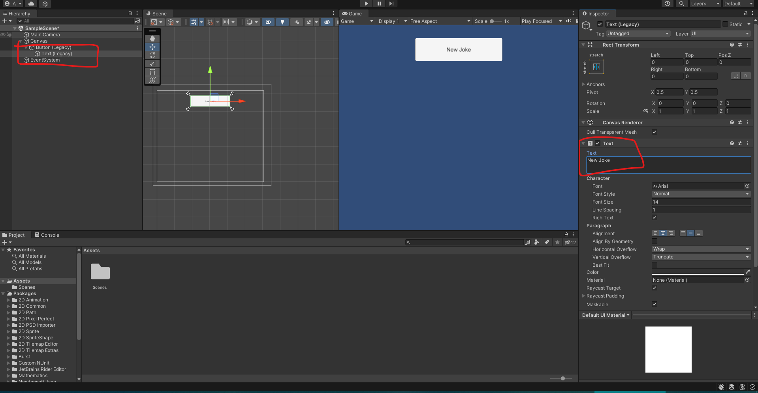758x393 pixels.
Task: Switch to the Console tab
Action: [x=47, y=235]
